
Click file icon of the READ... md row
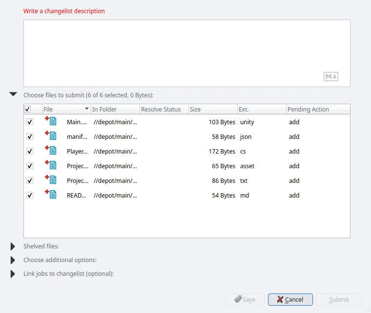click(x=51, y=194)
